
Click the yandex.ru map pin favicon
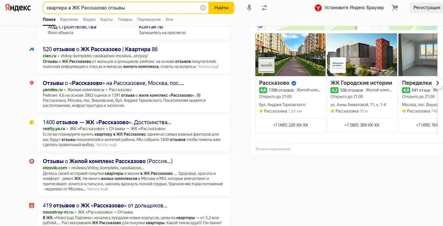pos(31,83)
